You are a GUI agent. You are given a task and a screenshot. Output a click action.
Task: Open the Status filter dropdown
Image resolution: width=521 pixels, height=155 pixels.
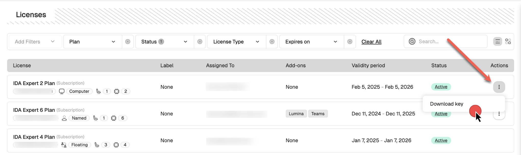pyautogui.click(x=164, y=42)
